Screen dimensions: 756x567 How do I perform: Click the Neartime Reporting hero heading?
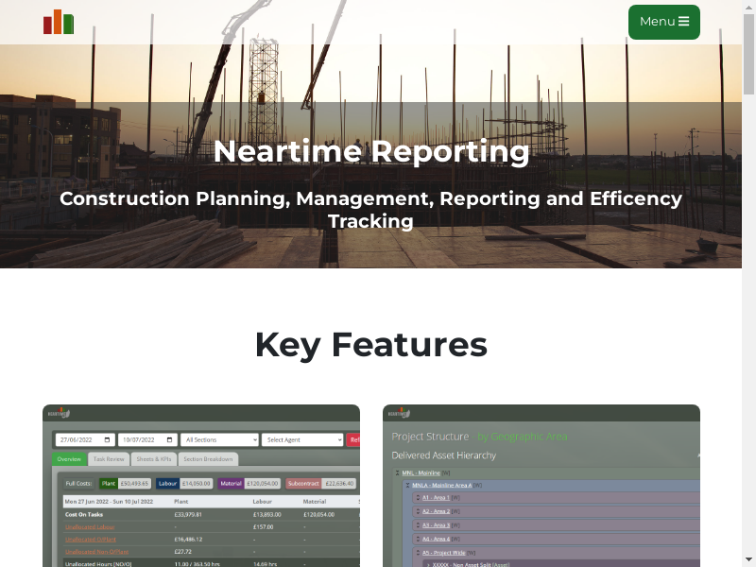tap(370, 151)
